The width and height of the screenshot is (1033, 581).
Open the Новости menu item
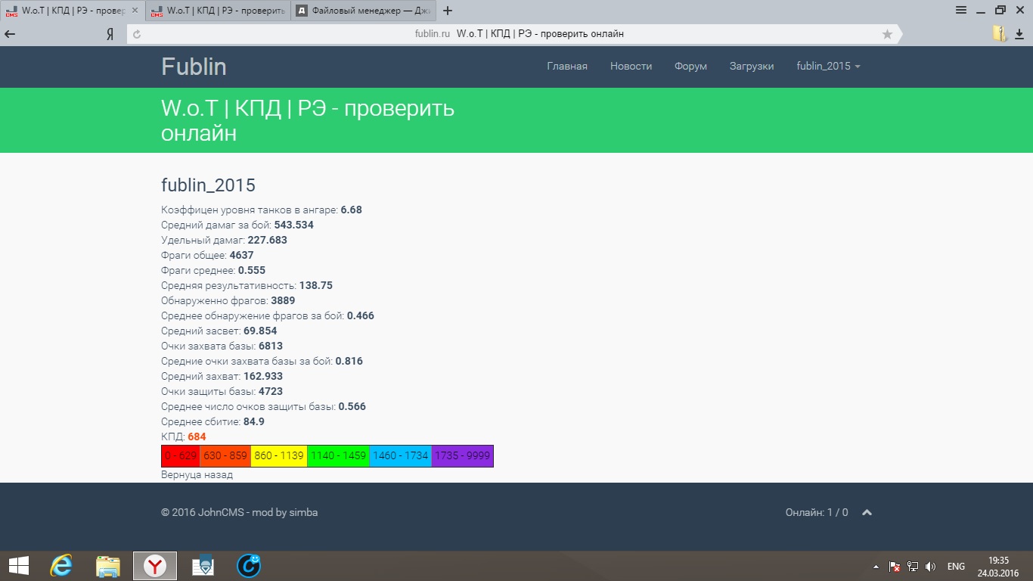click(x=631, y=66)
